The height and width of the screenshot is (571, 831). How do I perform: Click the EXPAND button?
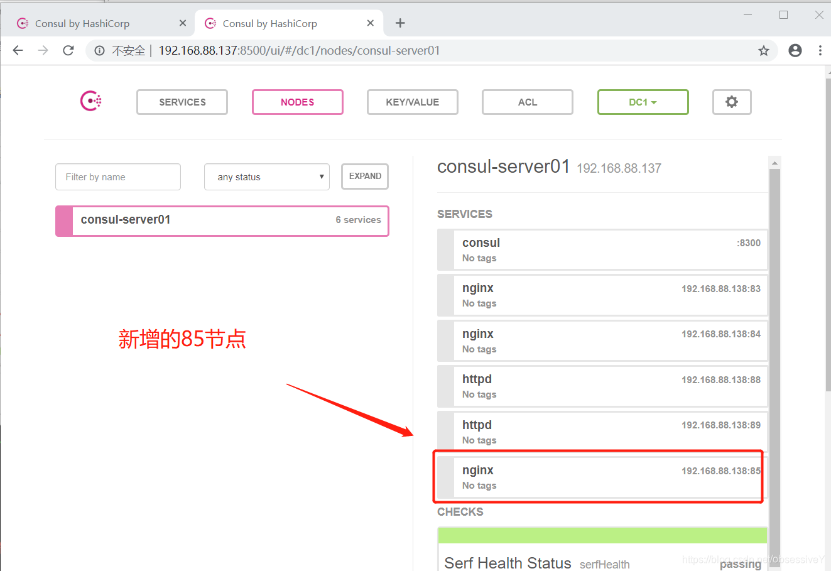[365, 177]
